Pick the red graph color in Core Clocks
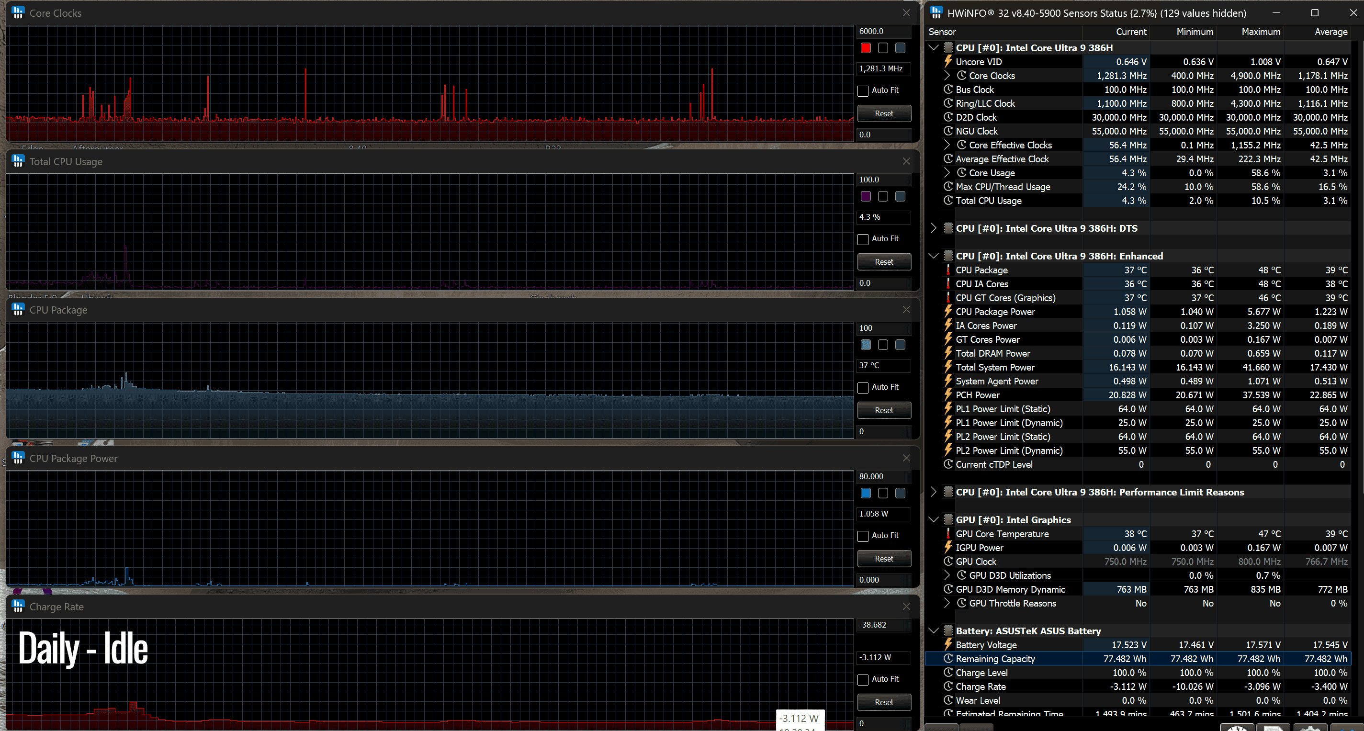 pyautogui.click(x=866, y=48)
